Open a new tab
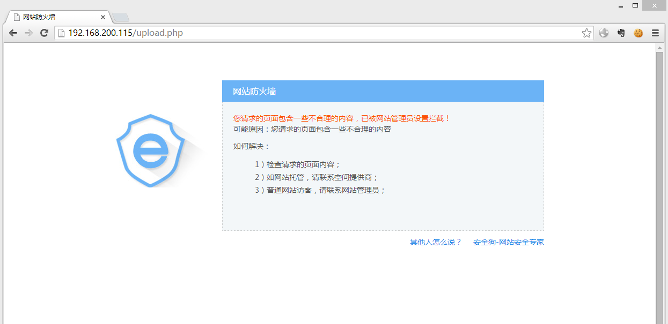Screen dimensions: 668x324 [121, 18]
